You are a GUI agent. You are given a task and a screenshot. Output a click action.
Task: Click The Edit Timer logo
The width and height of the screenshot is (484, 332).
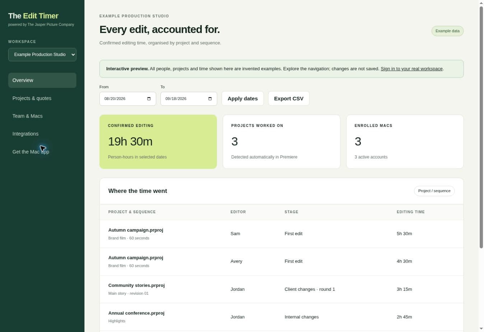[x=33, y=16]
